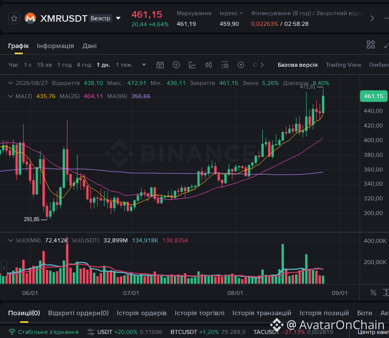Click the add (plus circle) chart icon
The width and height of the screenshot is (389, 338).
176,65
